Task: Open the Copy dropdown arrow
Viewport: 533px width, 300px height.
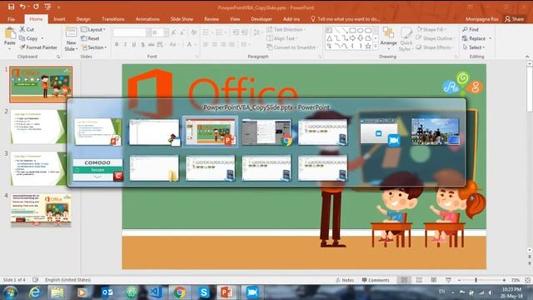Action: (x=42, y=38)
